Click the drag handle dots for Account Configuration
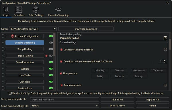The height and width of the screenshot is (110, 172). point(3,36)
